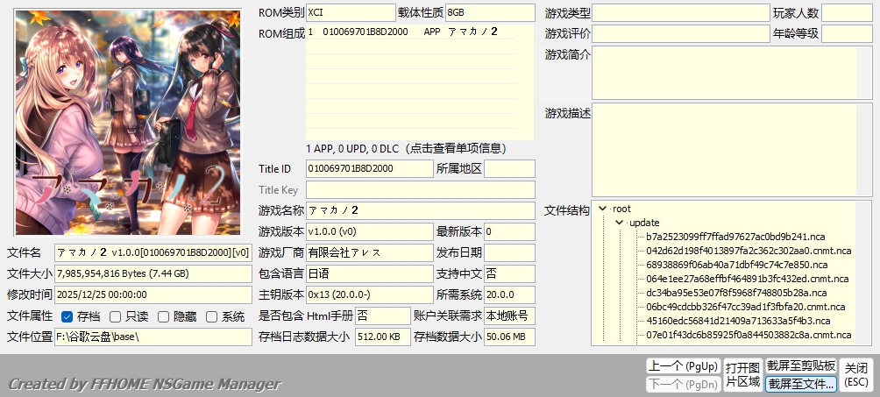This screenshot has width=880, height=397.
Task: Select the 游戏厂商 field 有限会社アレス
Action: point(370,252)
